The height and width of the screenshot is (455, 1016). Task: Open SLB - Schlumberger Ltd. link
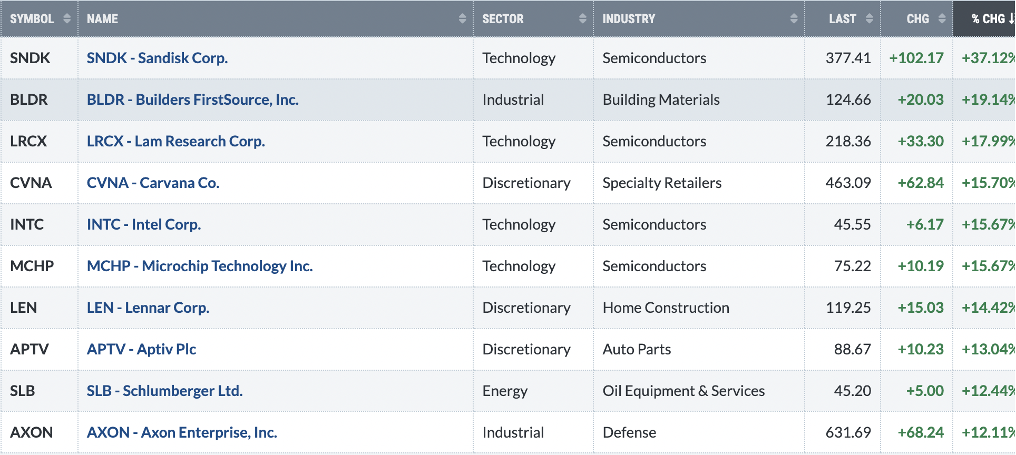[165, 391]
